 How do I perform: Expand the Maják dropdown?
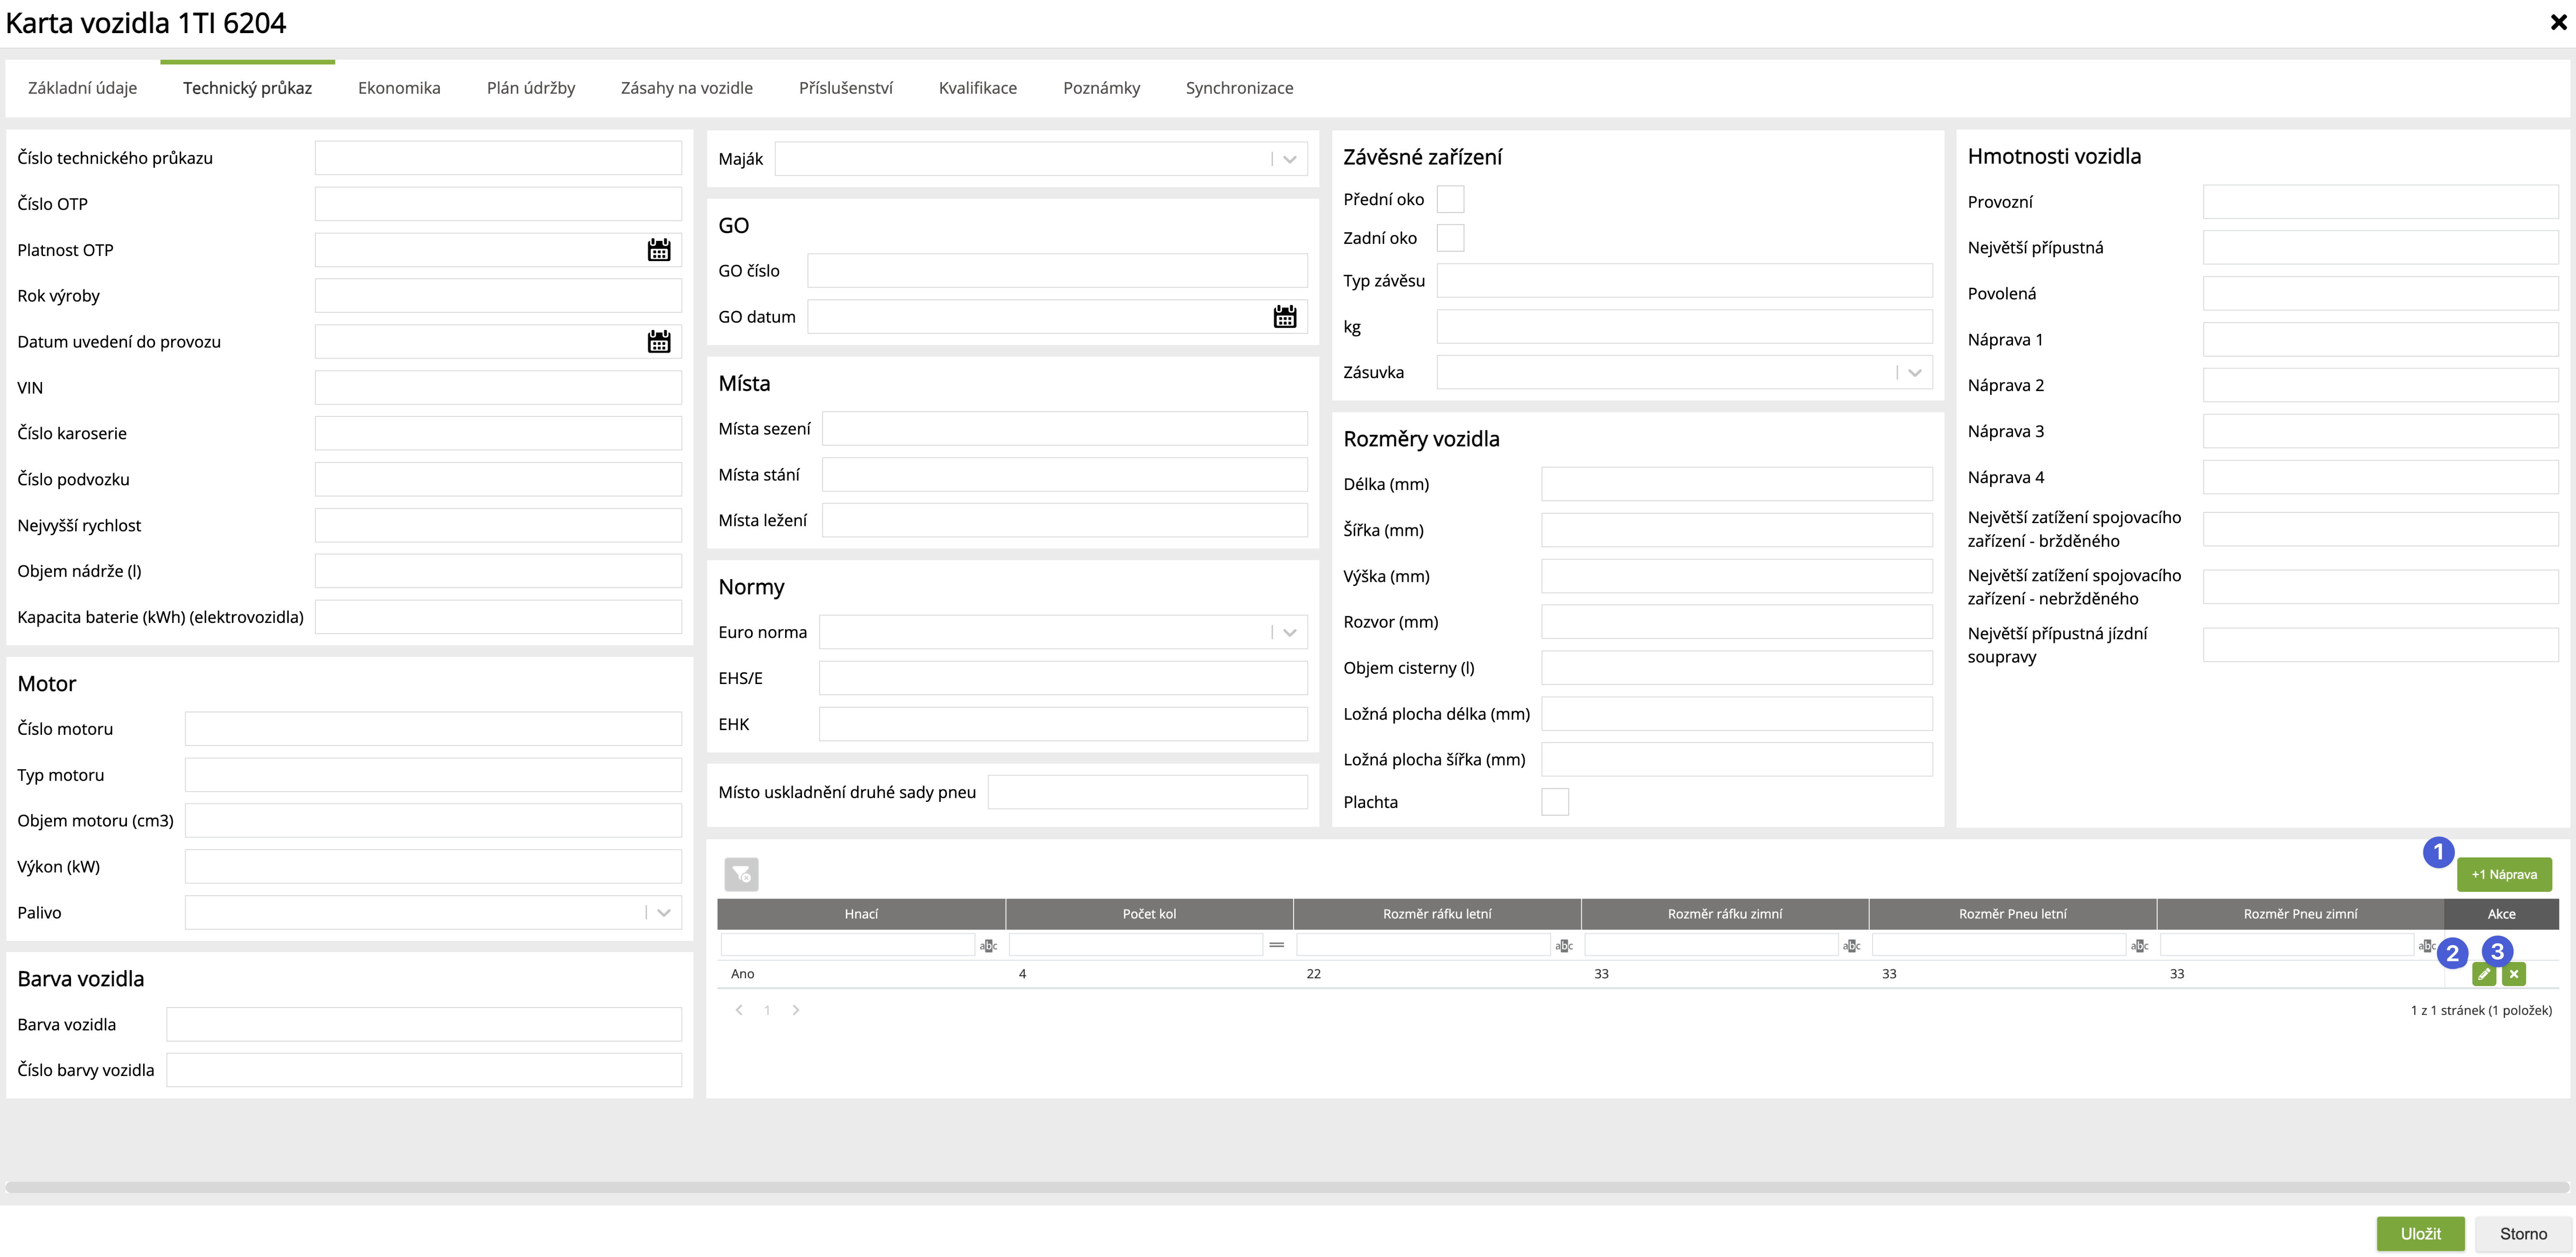click(1289, 159)
